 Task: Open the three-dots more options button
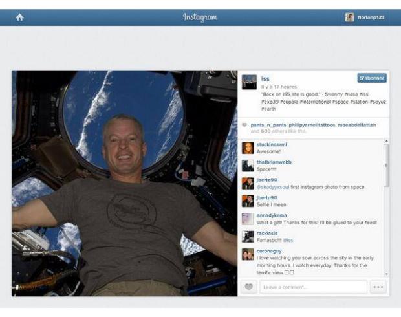(x=378, y=287)
